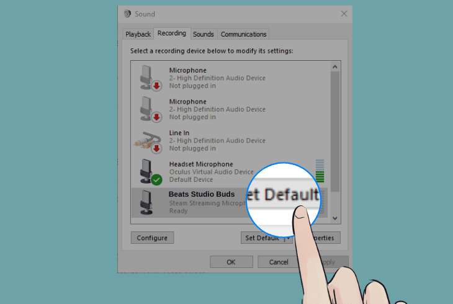The height and width of the screenshot is (304, 453).
Task: Close the Sound dialog
Action: click(344, 14)
